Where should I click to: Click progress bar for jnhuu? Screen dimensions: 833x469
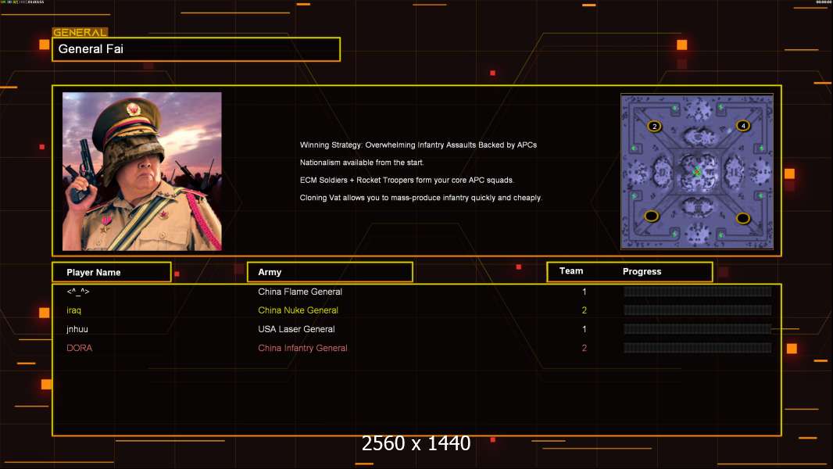pos(698,329)
